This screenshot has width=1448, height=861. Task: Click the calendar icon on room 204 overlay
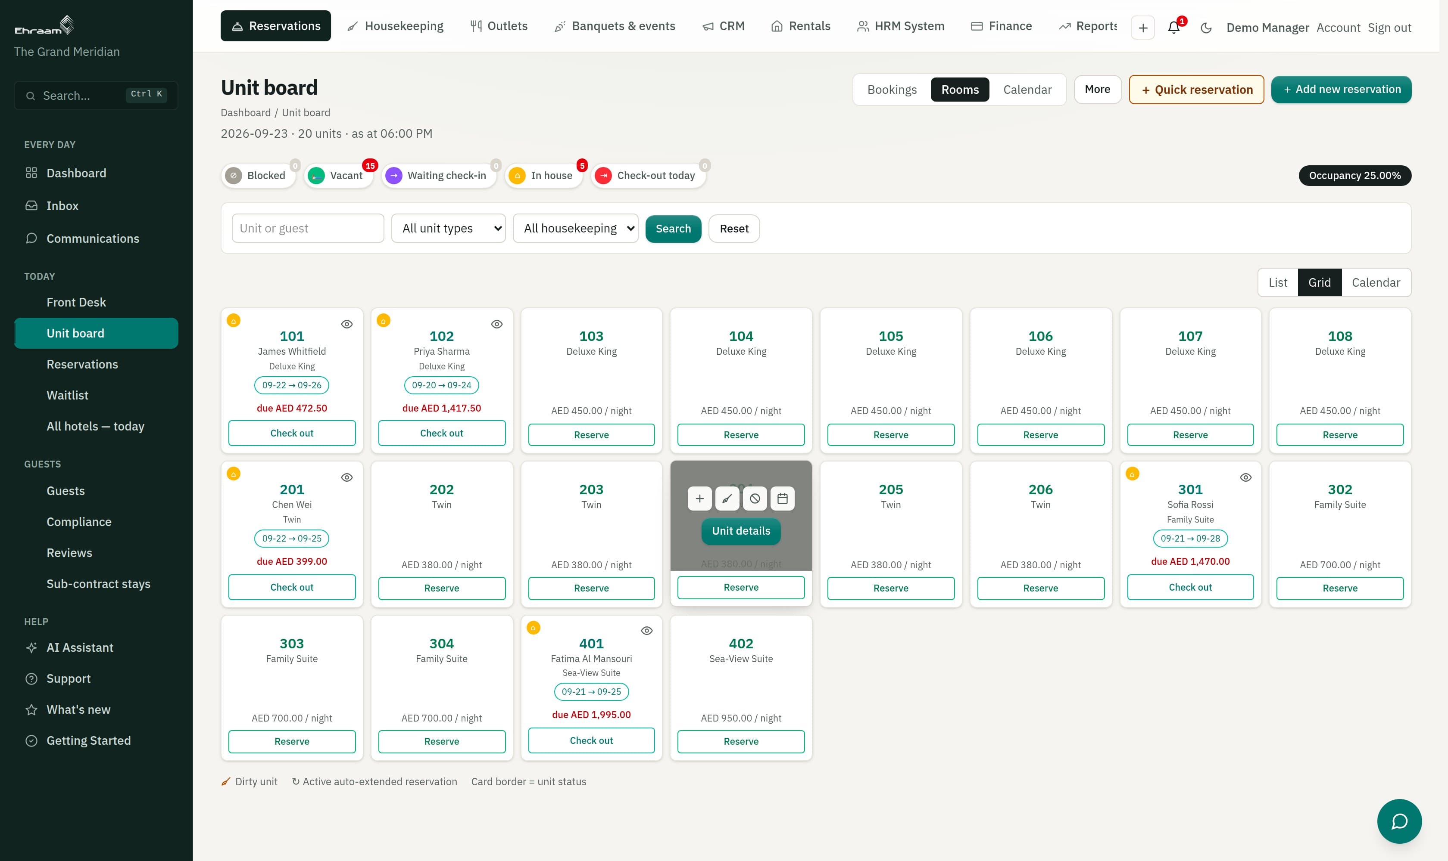coord(782,499)
